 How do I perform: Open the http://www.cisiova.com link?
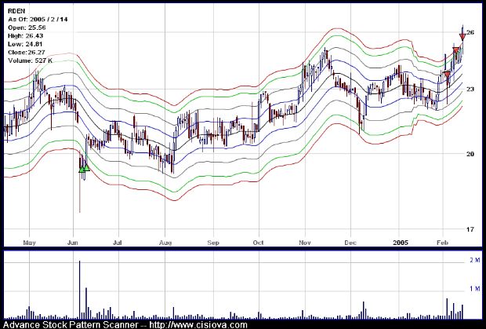(198, 325)
